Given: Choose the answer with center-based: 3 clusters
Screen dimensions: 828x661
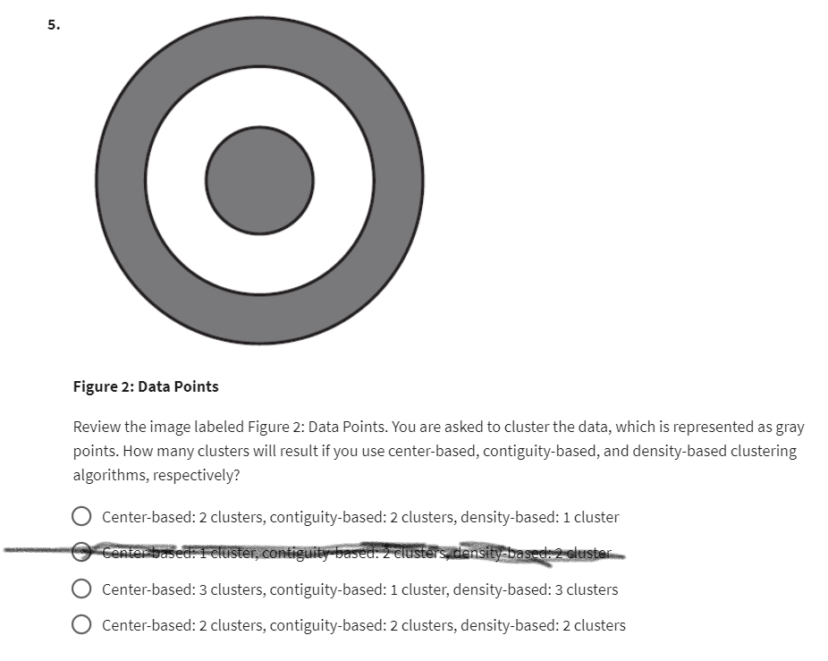Looking at the screenshot, I should click(358, 589).
